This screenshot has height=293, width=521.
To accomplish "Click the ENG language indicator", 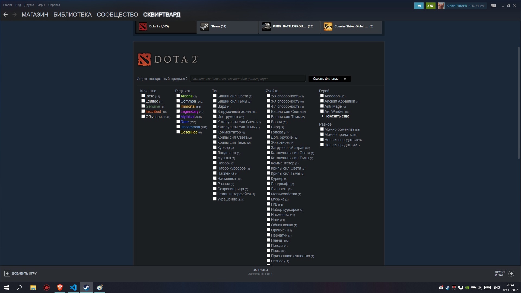I will pyautogui.click(x=497, y=288).
